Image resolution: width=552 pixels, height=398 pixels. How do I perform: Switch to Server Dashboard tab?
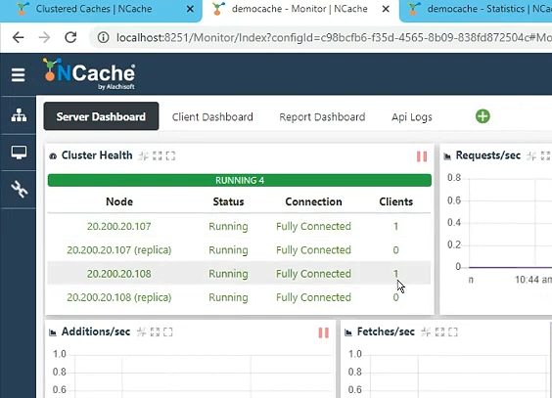click(x=101, y=116)
